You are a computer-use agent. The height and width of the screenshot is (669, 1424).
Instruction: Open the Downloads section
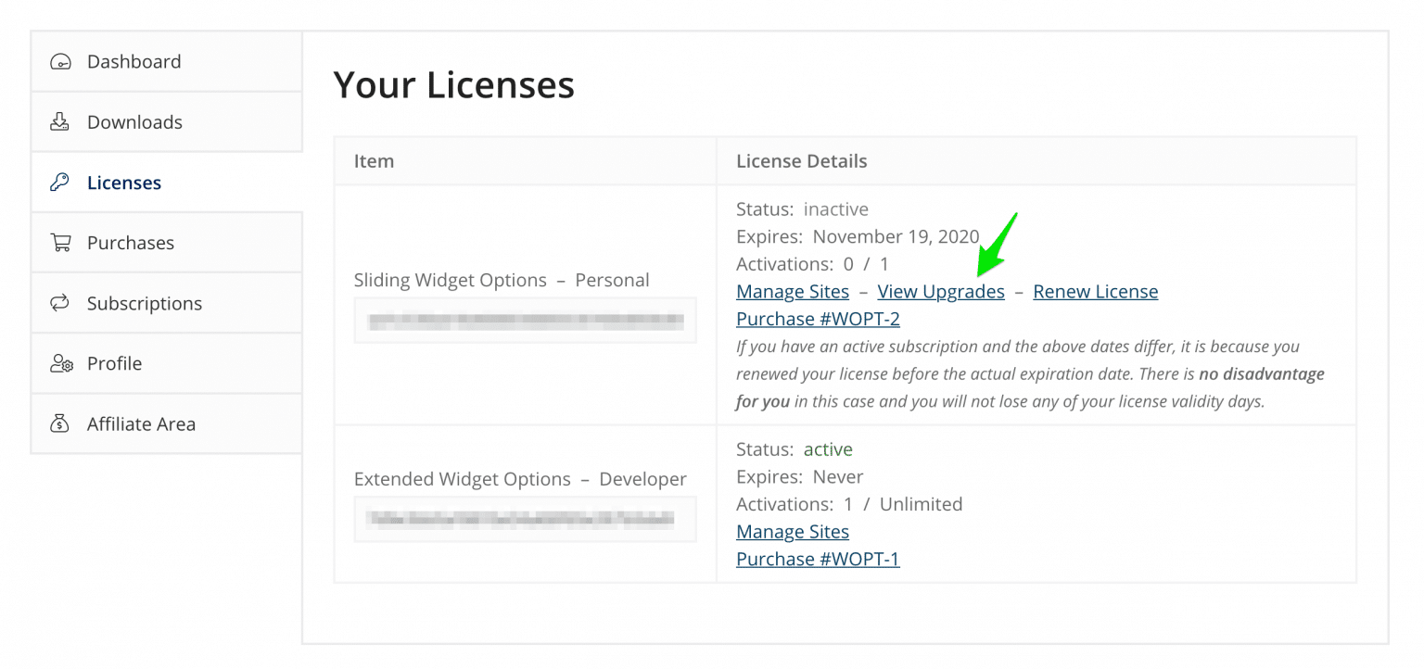tap(134, 121)
